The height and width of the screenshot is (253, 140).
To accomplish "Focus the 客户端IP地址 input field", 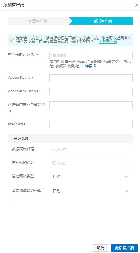I will tap(91, 55).
